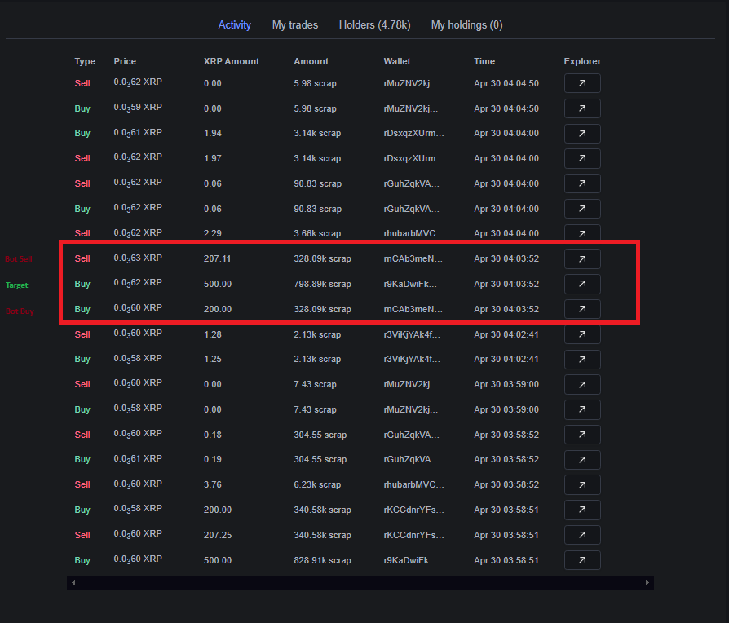This screenshot has height=623, width=729.
Task: Open explorer for the 207.11 XRP sell
Action: coord(582,259)
